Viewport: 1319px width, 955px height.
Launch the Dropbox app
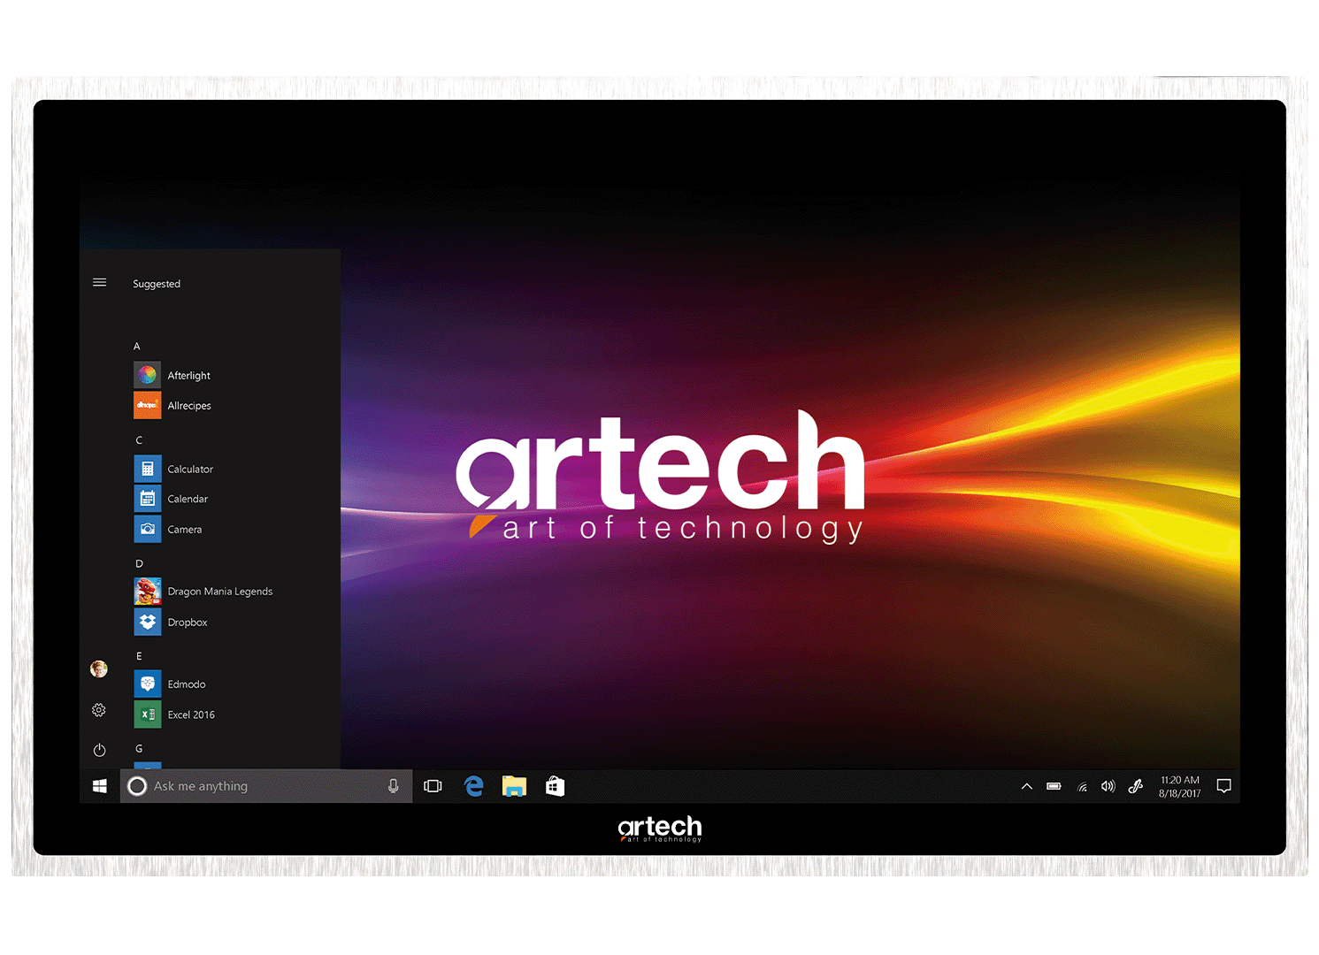(x=187, y=623)
